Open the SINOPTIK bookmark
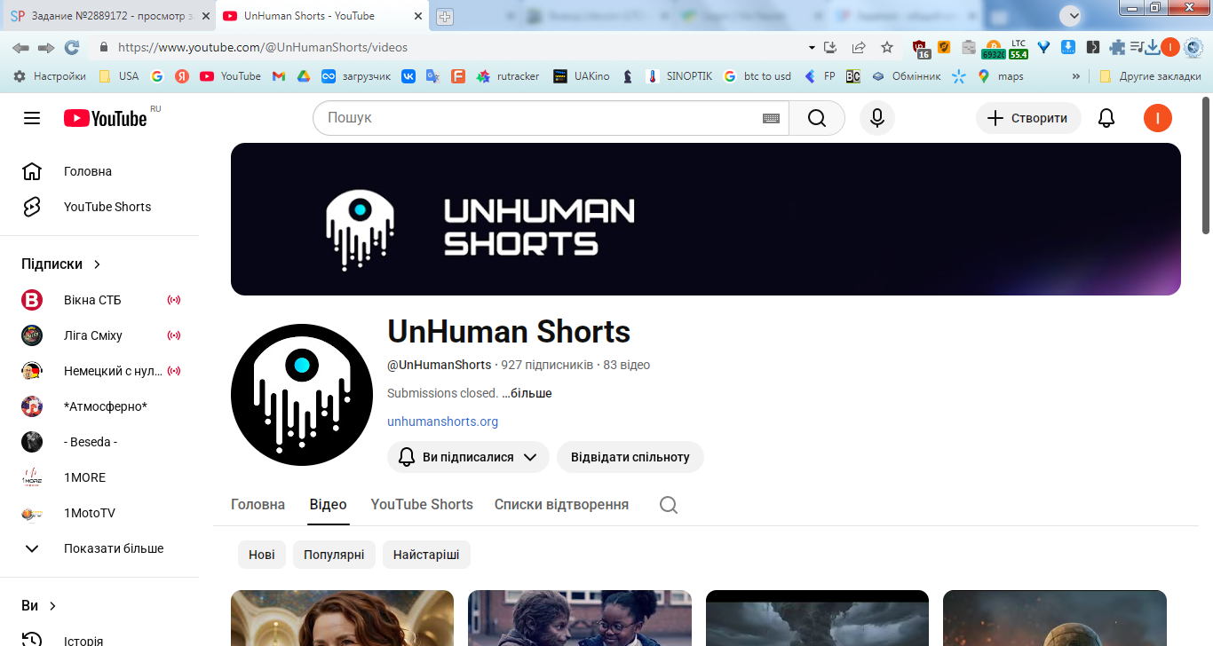The width and height of the screenshot is (1213, 646). click(679, 76)
